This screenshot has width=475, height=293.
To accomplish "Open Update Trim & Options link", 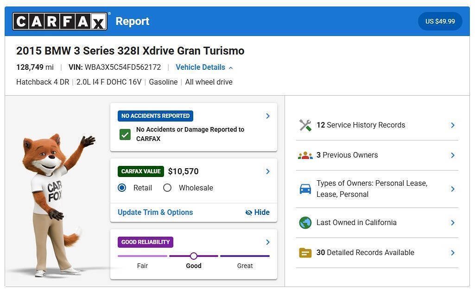I will tap(155, 212).
